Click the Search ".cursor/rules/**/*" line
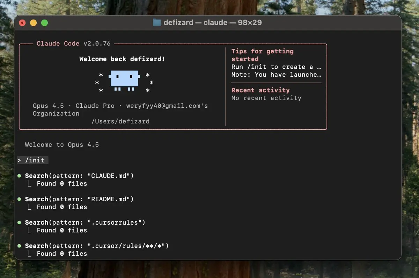The height and width of the screenshot is (278, 419). pos(97,246)
